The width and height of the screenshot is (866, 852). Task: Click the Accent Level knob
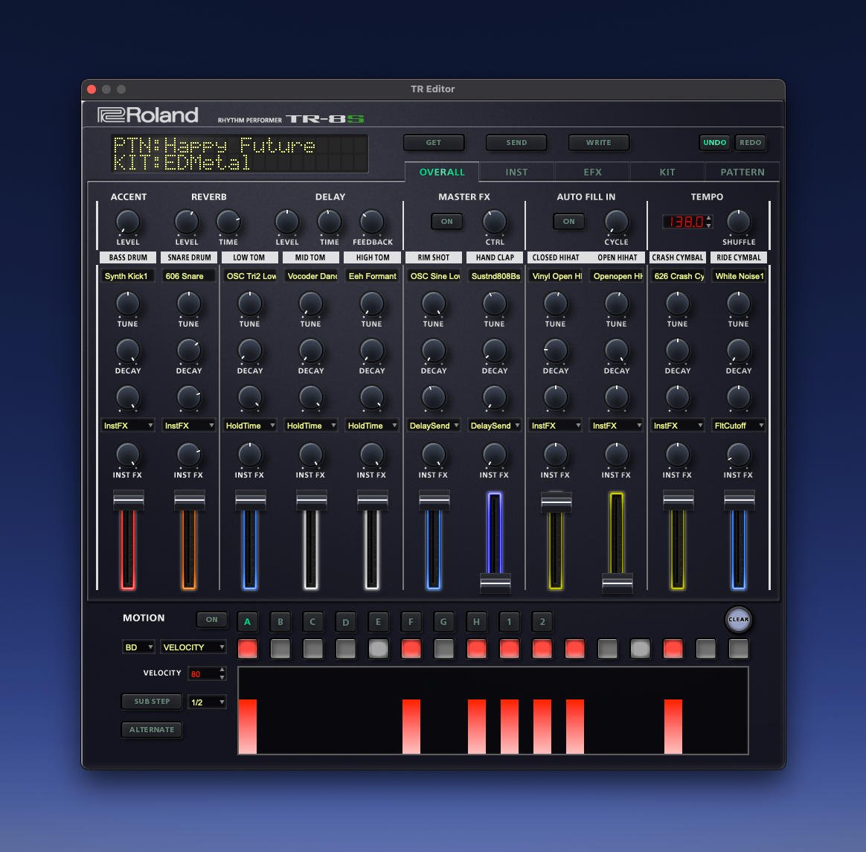pos(128,222)
